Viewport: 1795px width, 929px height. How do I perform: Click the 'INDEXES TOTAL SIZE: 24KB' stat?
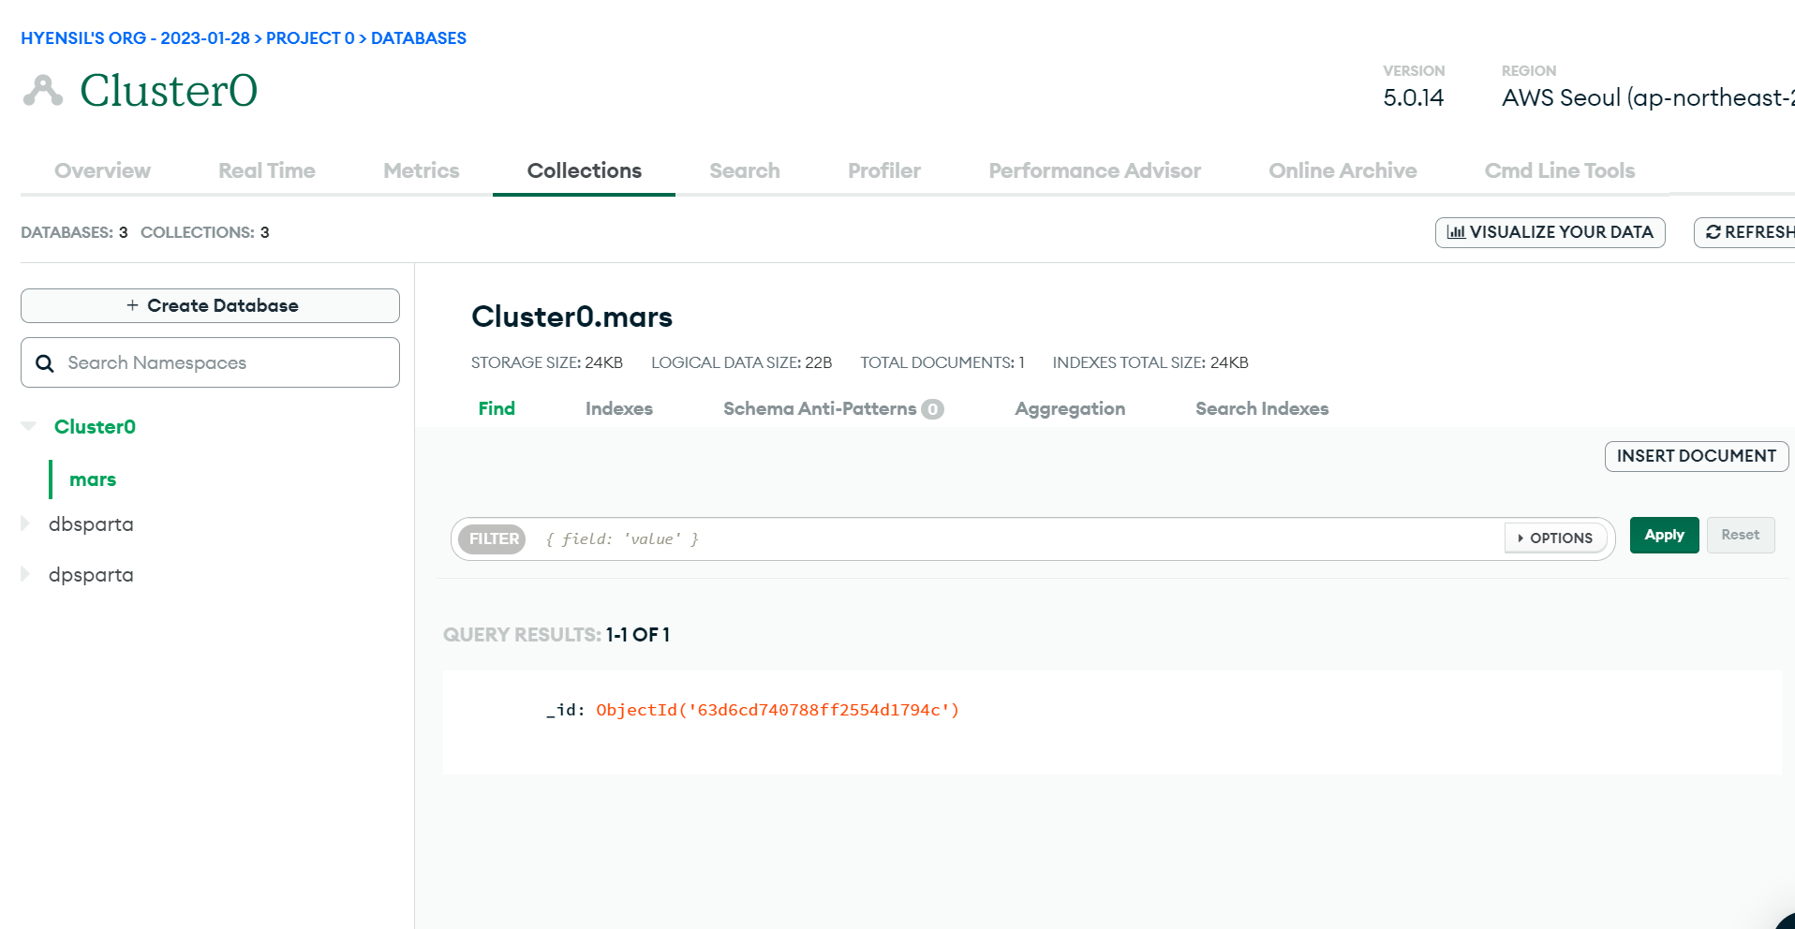pos(1150,362)
